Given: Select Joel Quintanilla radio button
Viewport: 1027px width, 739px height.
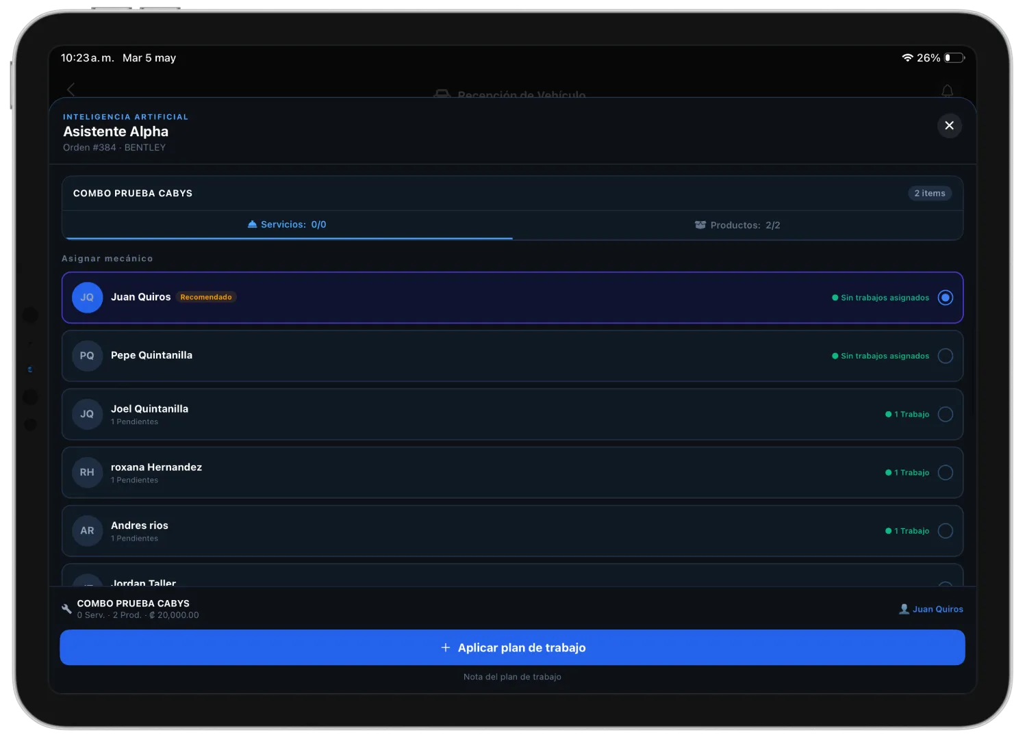Looking at the screenshot, I should pos(945,414).
